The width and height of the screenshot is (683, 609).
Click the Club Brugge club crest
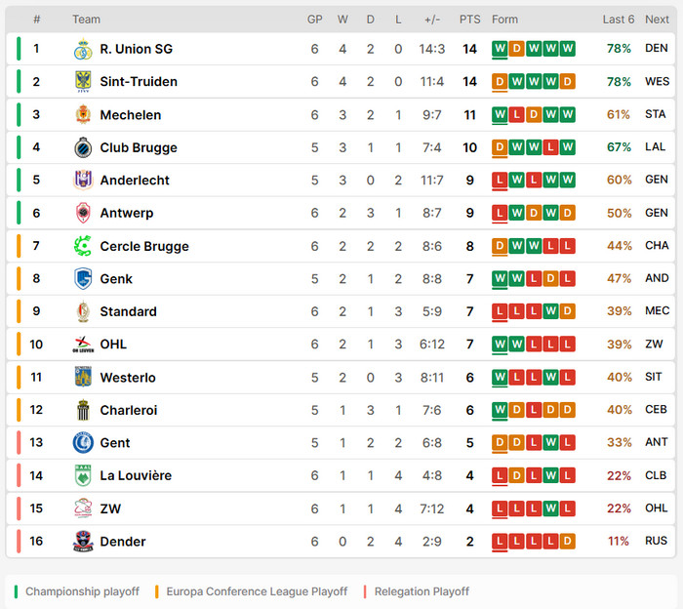83,147
